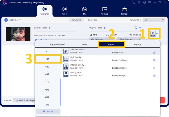Switch to the MV tab

84,11
